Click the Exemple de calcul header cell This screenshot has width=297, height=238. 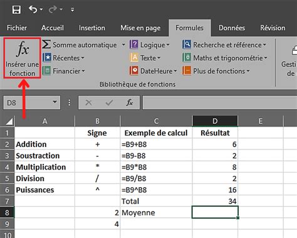coord(156,133)
